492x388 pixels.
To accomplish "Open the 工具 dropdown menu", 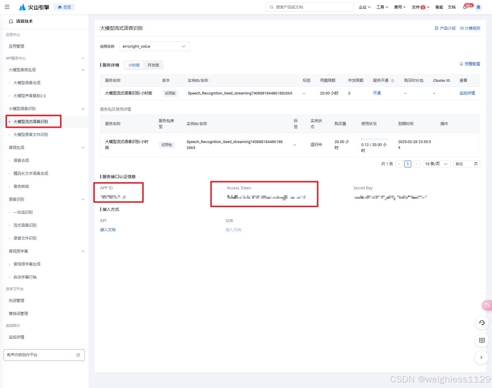I will pyautogui.click(x=382, y=7).
